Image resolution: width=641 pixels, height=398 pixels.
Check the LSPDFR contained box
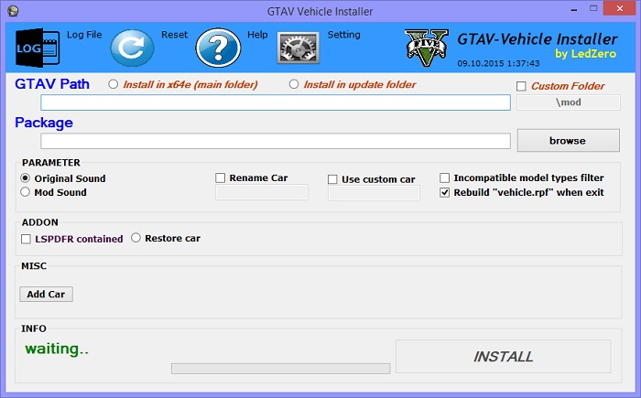tap(26, 239)
